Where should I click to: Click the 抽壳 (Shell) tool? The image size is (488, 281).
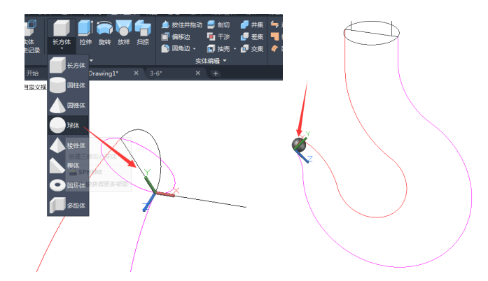point(218,48)
